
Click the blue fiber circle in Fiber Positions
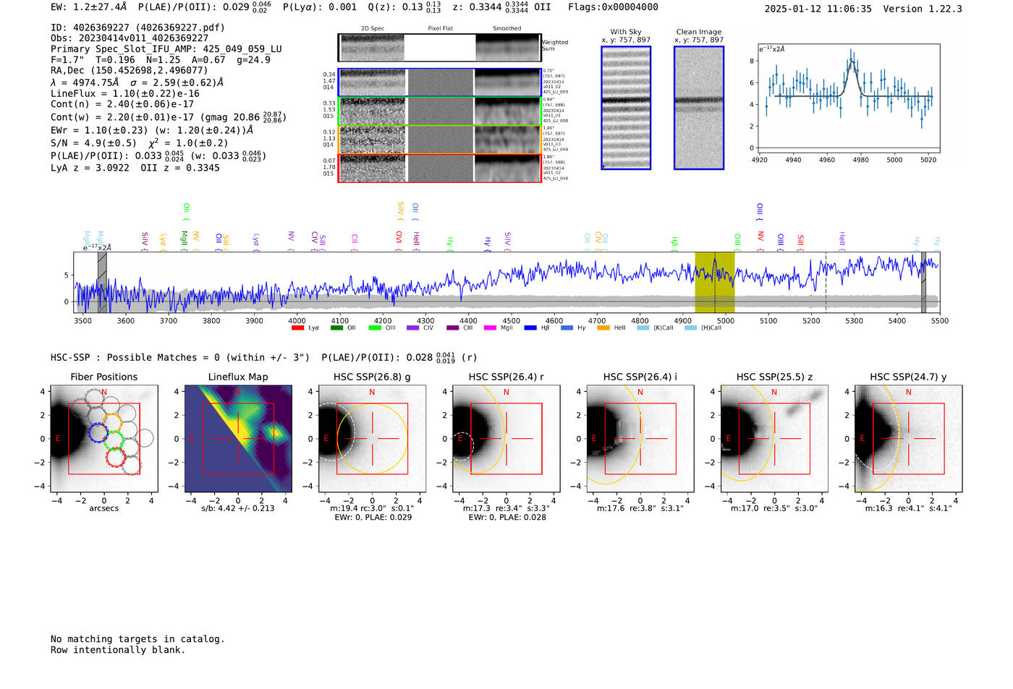point(98,433)
